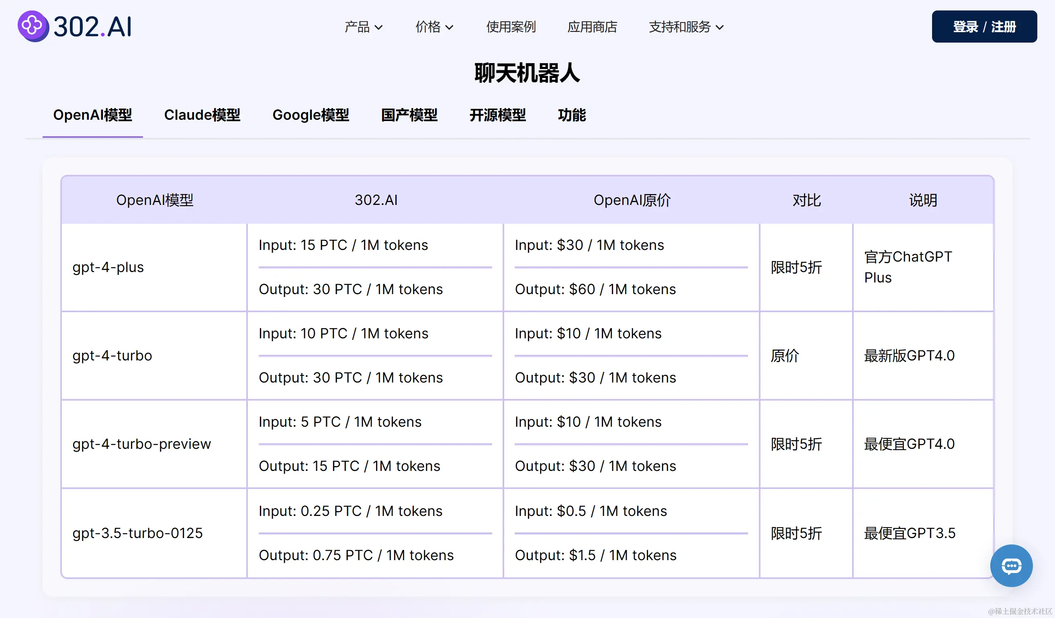This screenshot has width=1055, height=618.
Task: Switch to the 开源模型 tab
Action: coord(497,115)
